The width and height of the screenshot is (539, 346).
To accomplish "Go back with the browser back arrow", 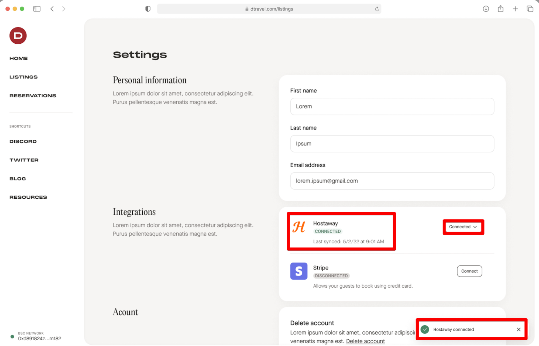I will click(x=52, y=9).
